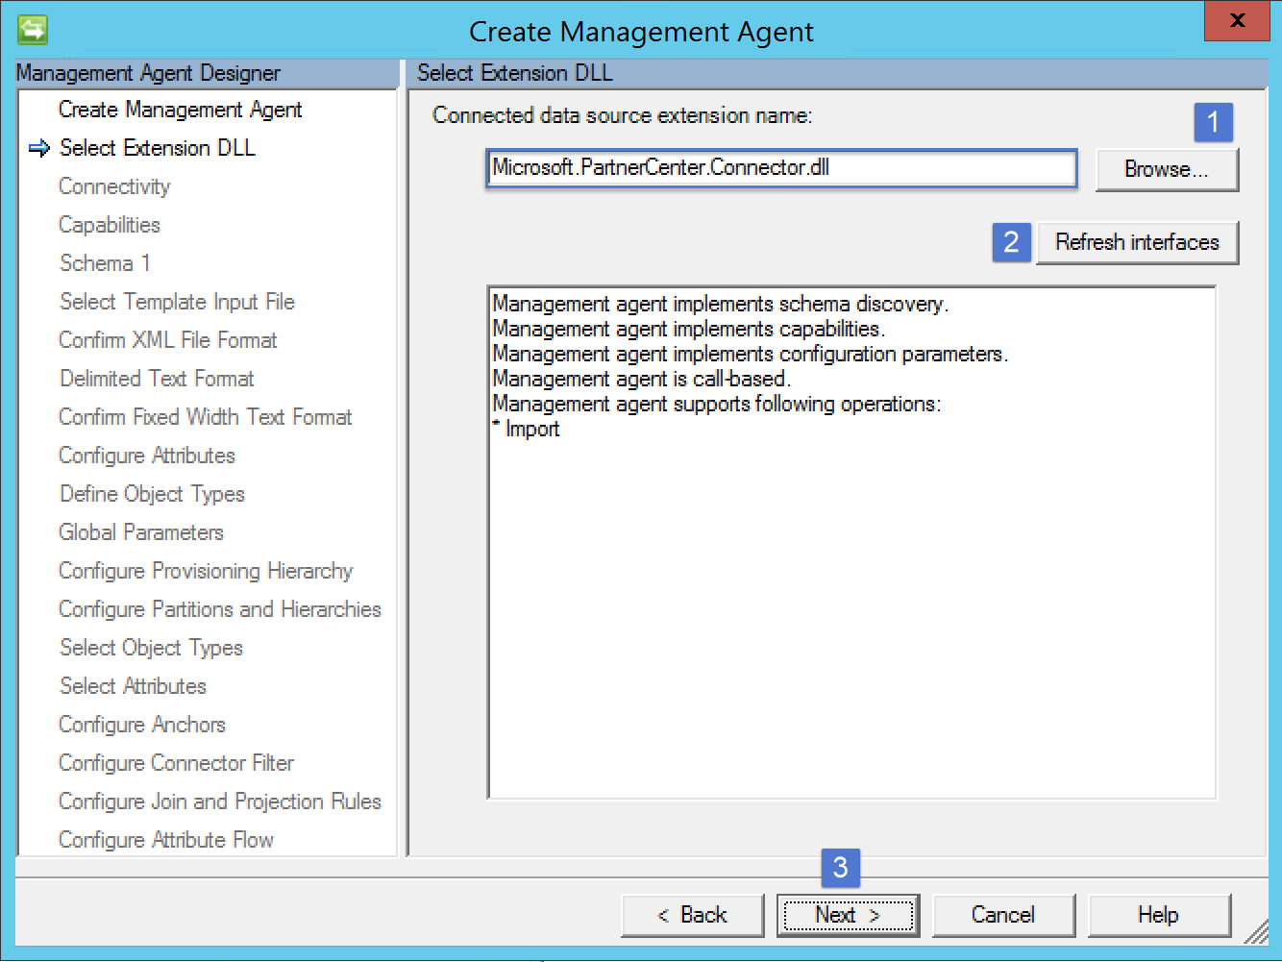Open Configure Connector Filter step
The height and width of the screenshot is (962, 1282).
coord(176,763)
